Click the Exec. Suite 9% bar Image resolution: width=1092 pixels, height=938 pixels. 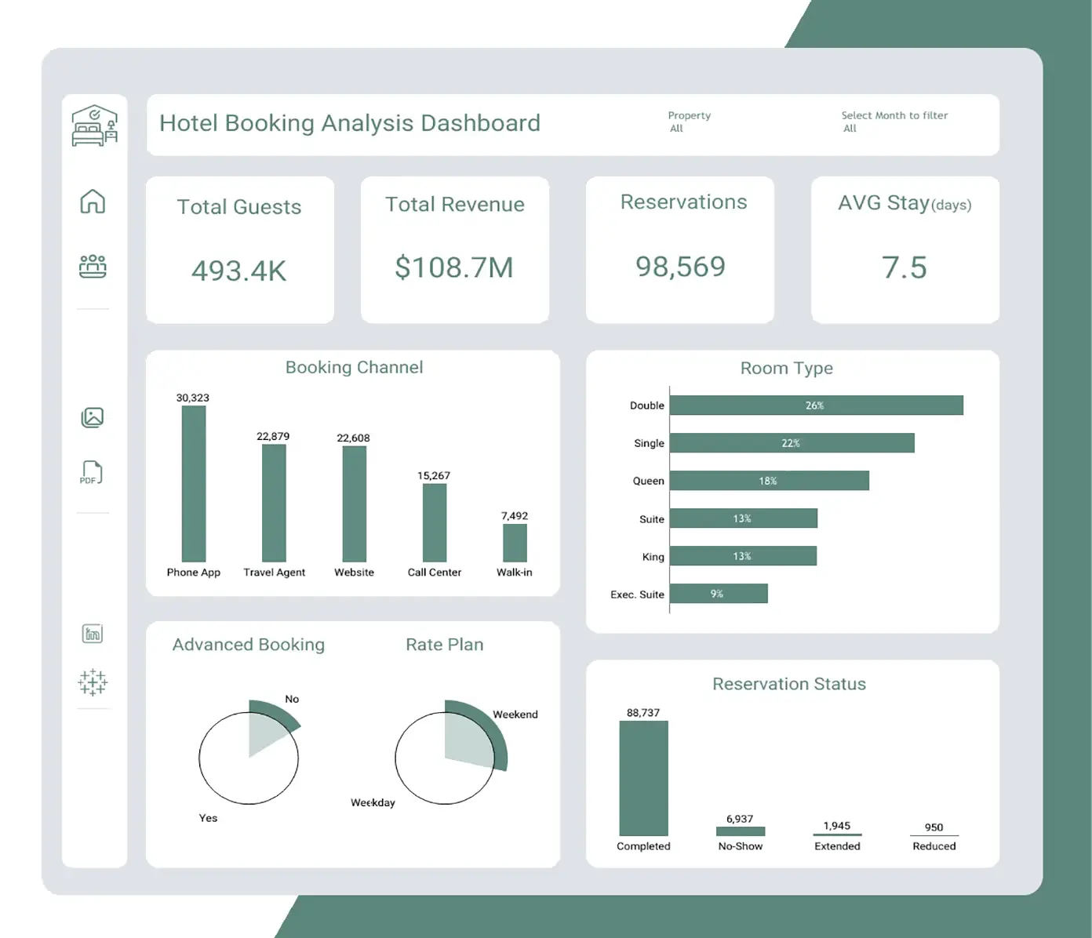(718, 594)
